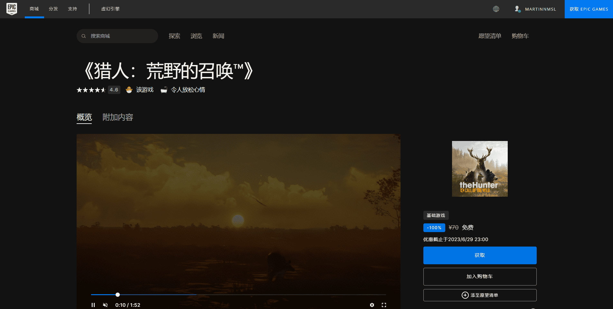Click the -100% discount badge
The image size is (613, 309).
point(434,228)
